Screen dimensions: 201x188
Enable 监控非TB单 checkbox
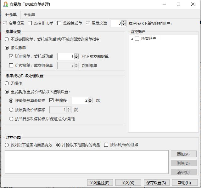[x=30, y=23]
